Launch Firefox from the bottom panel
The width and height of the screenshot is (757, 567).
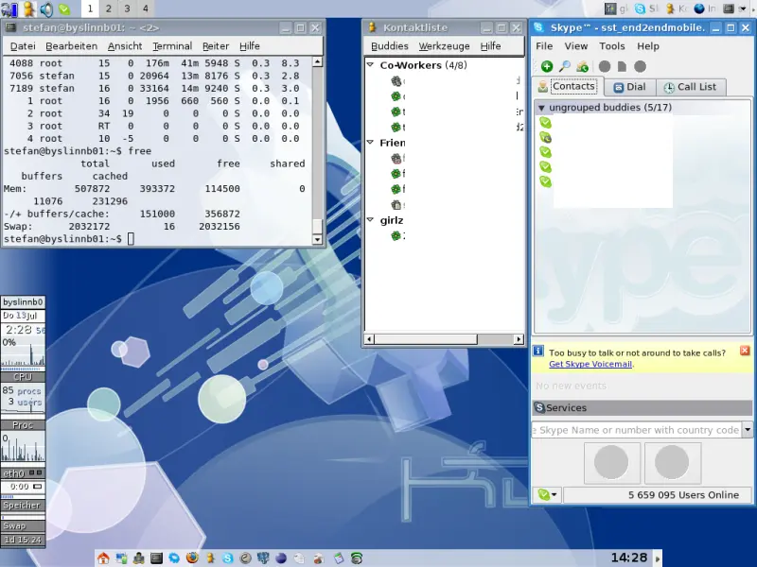[191, 558]
